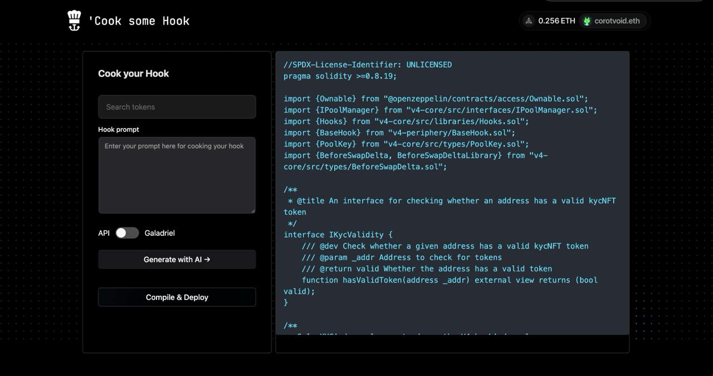Click the 'Galadriel' label next to the switch
Viewport: 713px width, 376px height.
(x=159, y=233)
